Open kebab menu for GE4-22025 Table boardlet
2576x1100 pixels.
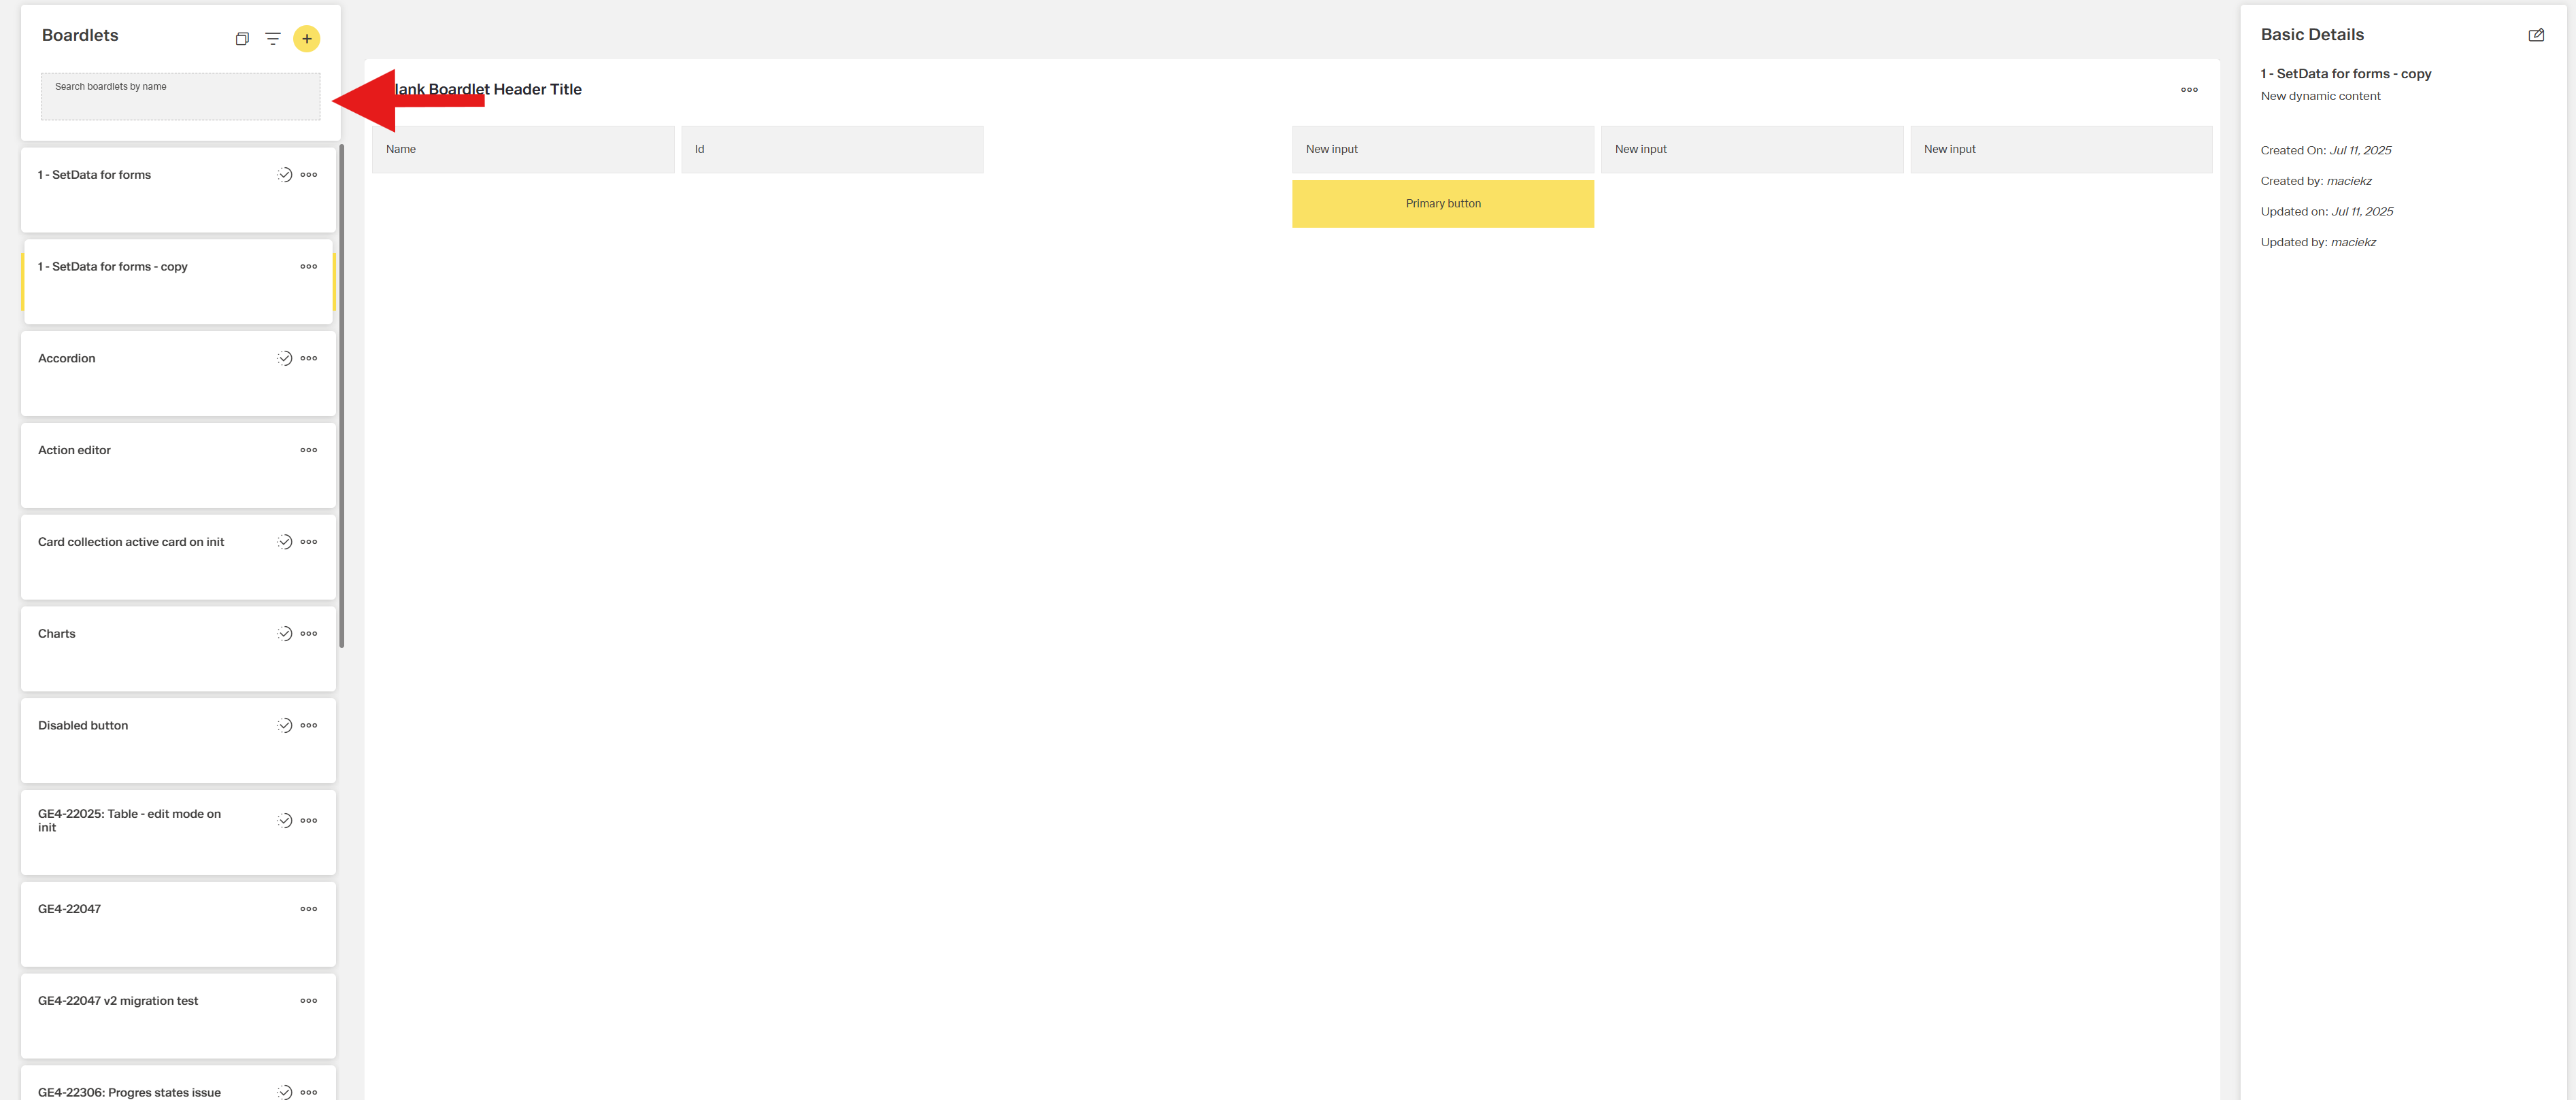(x=308, y=821)
